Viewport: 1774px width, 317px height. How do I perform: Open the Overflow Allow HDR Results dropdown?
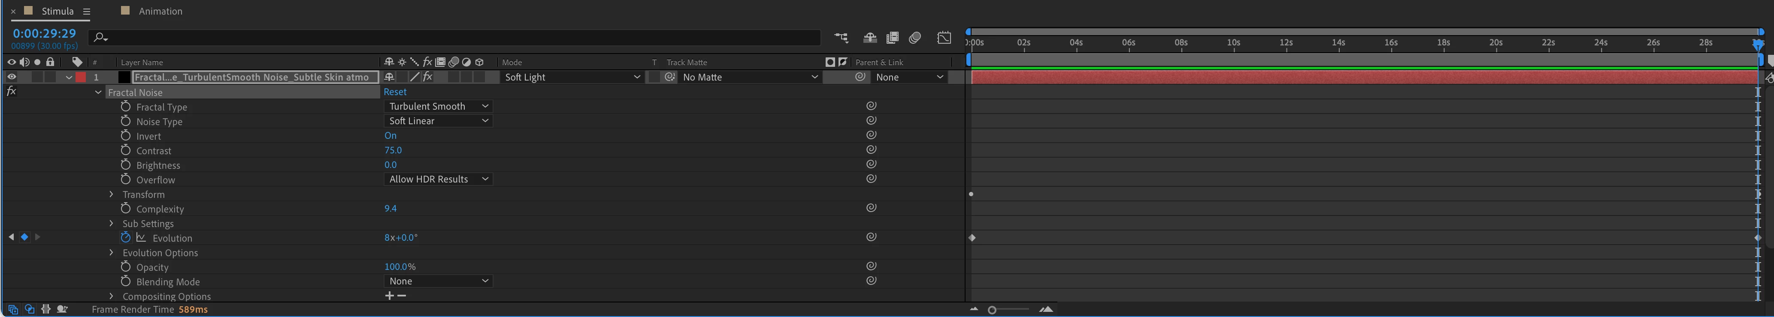[438, 179]
